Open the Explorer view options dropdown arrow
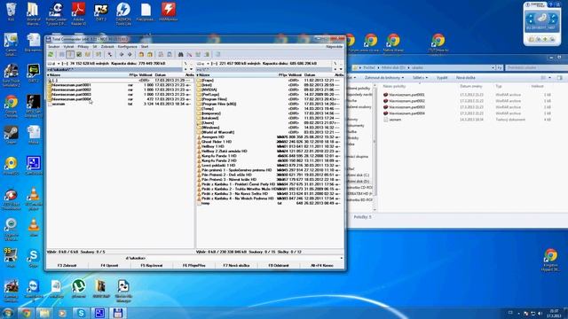Image resolution: width=568 pixels, height=319 pixels. coord(549,78)
